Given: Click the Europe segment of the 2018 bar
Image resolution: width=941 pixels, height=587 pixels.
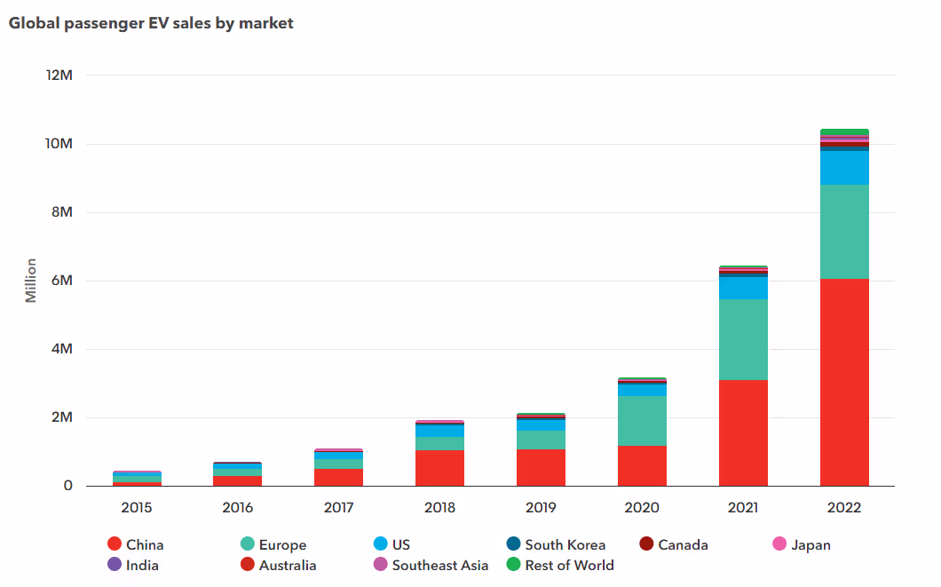Looking at the screenshot, I should [x=440, y=443].
